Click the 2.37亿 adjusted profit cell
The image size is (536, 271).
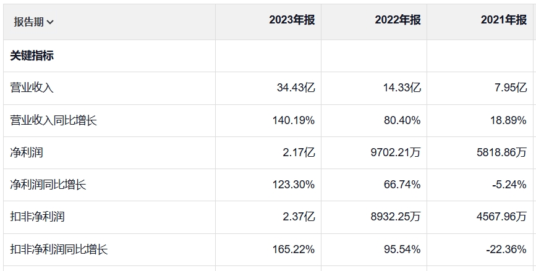(x=298, y=217)
